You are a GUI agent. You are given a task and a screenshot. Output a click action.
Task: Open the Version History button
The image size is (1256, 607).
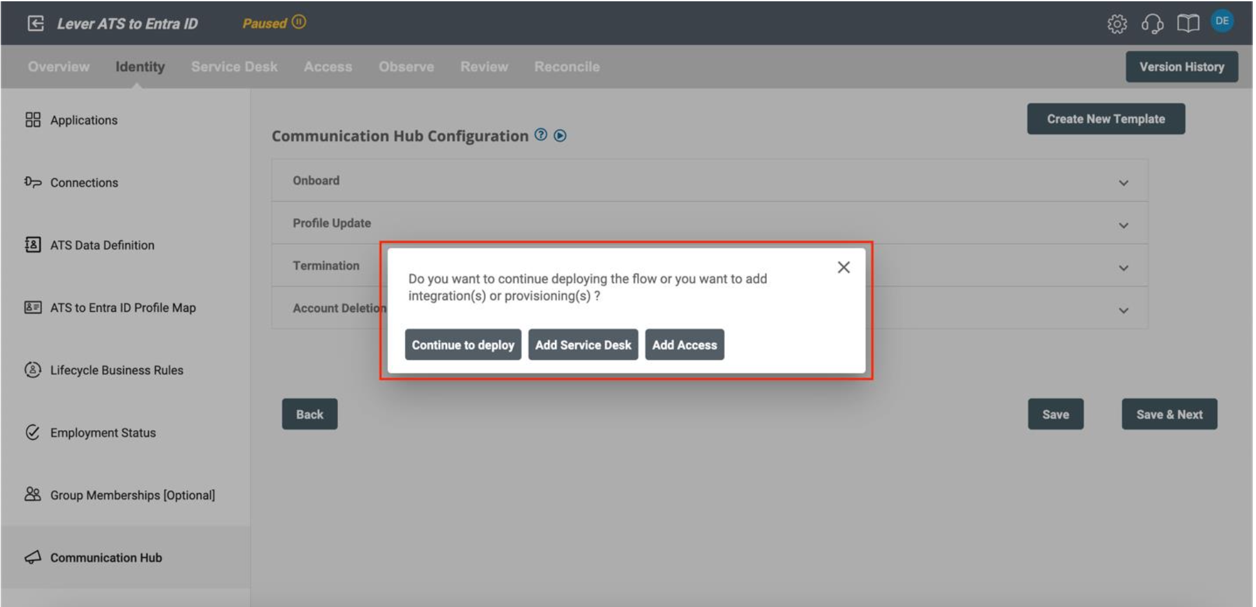point(1181,67)
